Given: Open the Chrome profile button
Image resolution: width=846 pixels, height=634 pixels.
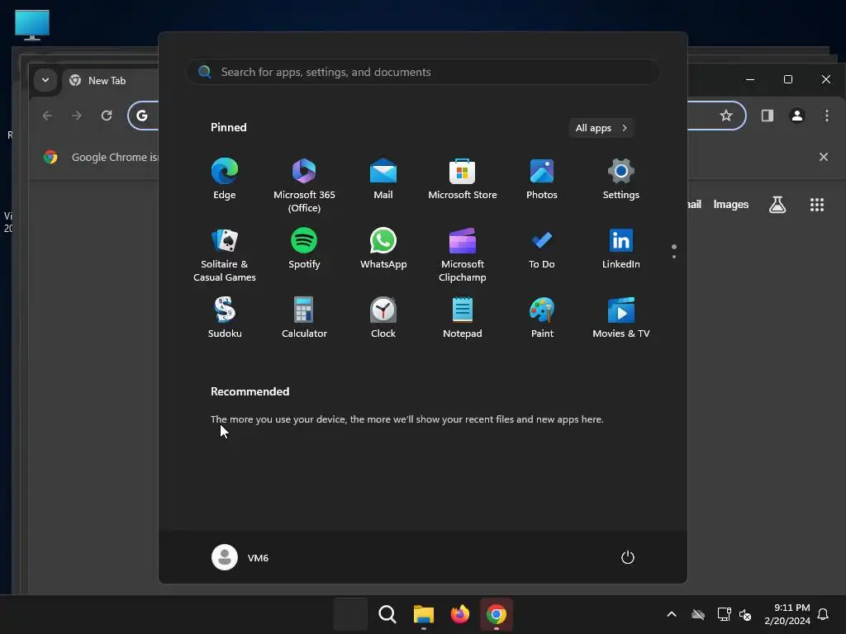Looking at the screenshot, I should (797, 116).
